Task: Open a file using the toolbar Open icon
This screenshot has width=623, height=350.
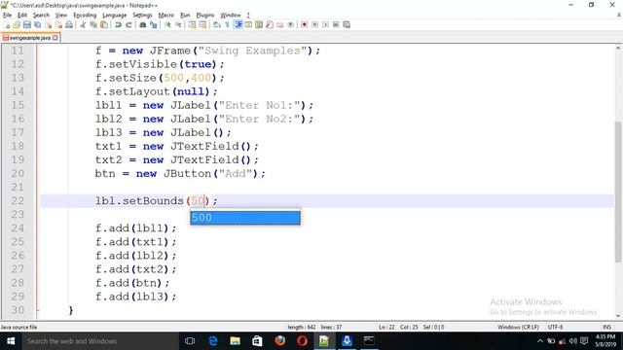Action: [17, 24]
